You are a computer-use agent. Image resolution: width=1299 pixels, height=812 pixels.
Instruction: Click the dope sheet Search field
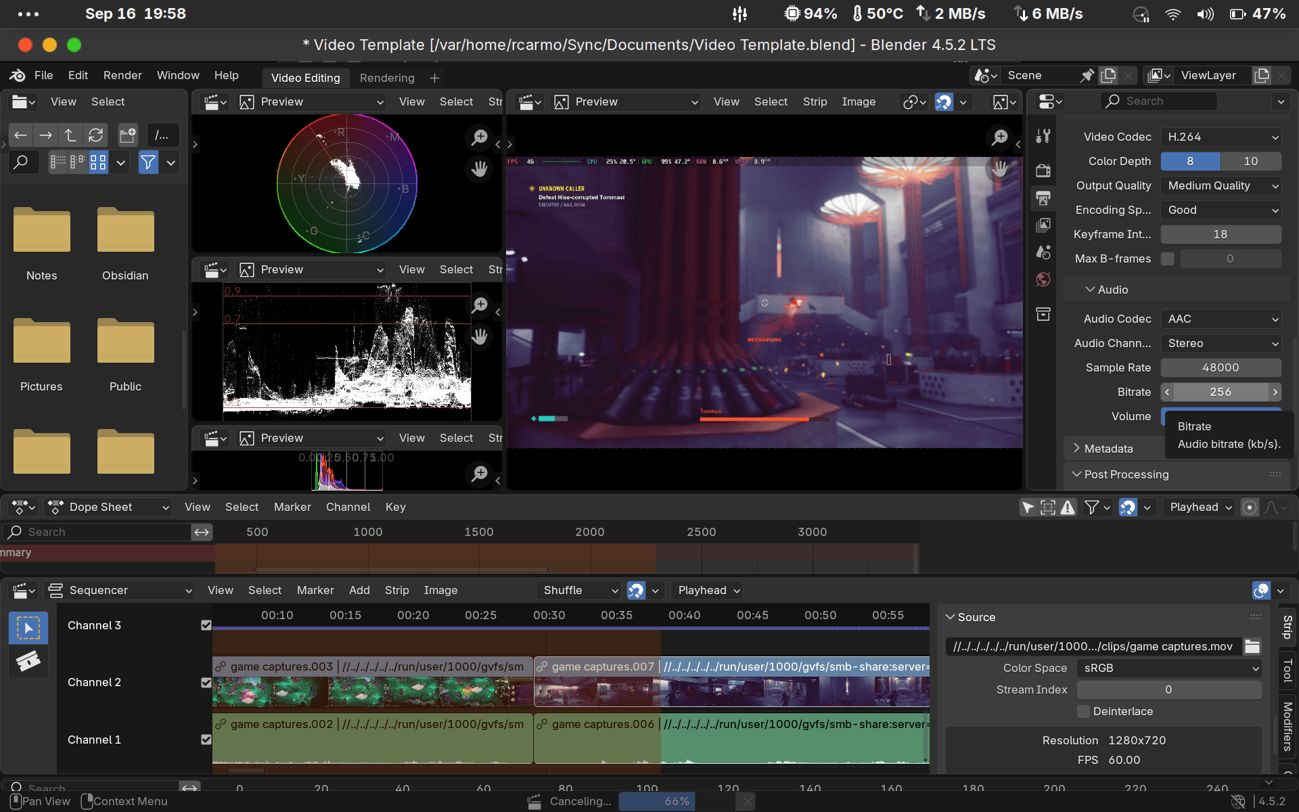98,532
